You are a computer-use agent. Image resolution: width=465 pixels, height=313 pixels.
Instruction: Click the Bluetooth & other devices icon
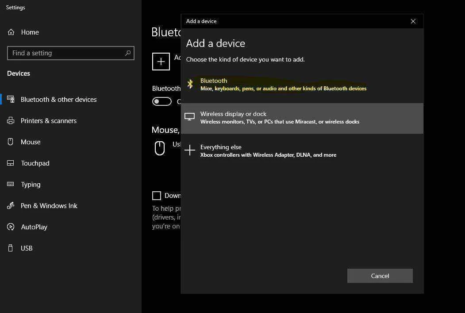pyautogui.click(x=11, y=99)
